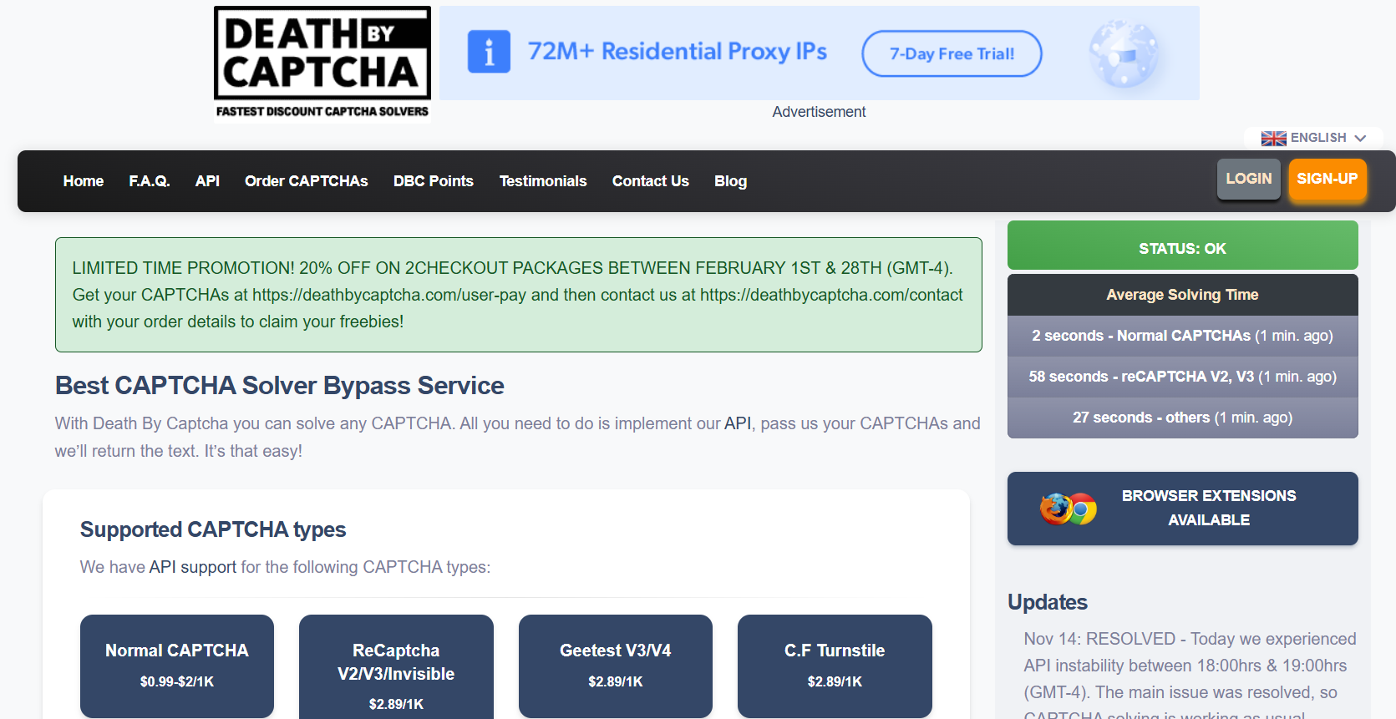The width and height of the screenshot is (1396, 719).
Task: Select Order CAPTCHAs in the navbar
Action: click(x=307, y=181)
